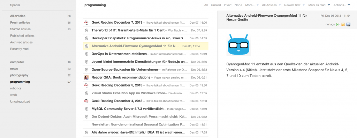Click the feed icon beside Alle Jahre wieder
Viewport: 357px width, 138px height.
tap(86, 132)
